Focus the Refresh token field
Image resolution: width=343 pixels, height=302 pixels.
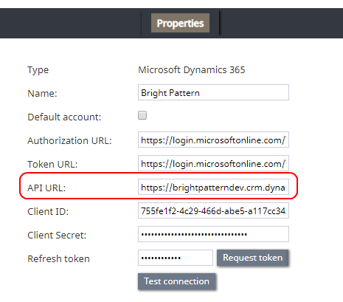tap(176, 258)
